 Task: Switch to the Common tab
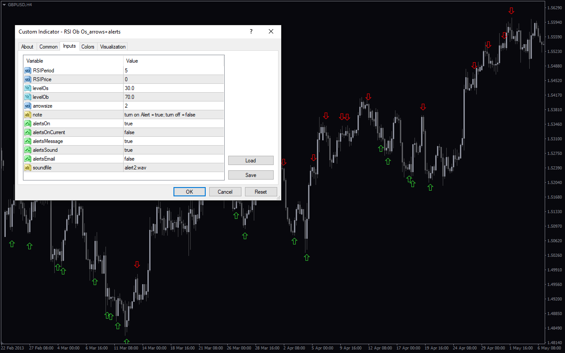(x=48, y=47)
